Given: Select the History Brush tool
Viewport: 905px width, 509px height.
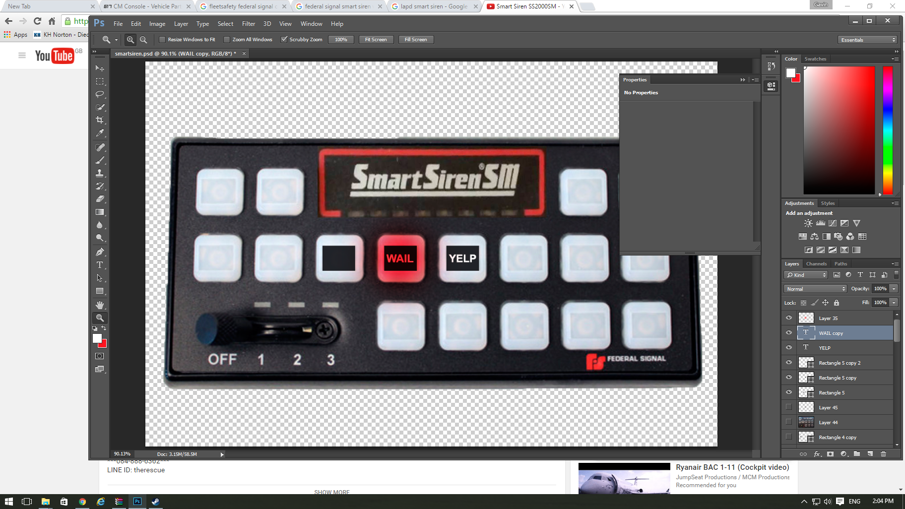Looking at the screenshot, I should click(100, 186).
